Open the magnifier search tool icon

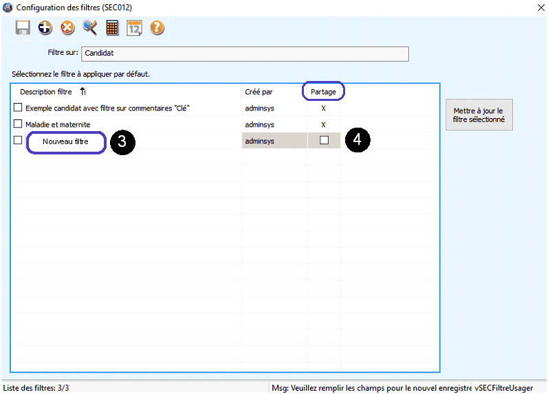[x=90, y=28]
